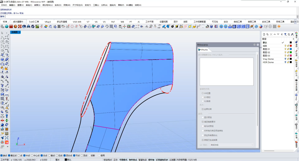Viewport: 299px width, 161px height.
Task: Open the 文件(F) menu
Action: [x=4, y=5]
